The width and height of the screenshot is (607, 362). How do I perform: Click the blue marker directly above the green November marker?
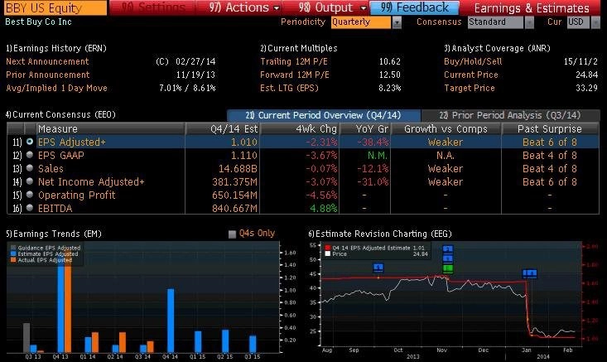click(448, 258)
